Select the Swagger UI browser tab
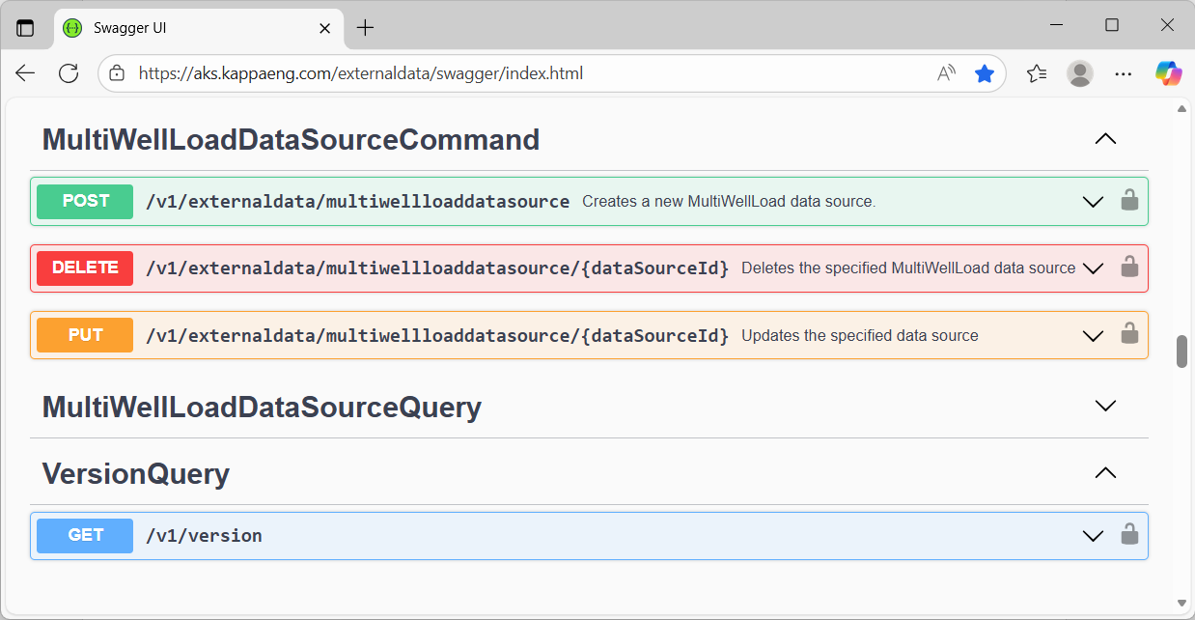The height and width of the screenshot is (620, 1195). (x=193, y=28)
